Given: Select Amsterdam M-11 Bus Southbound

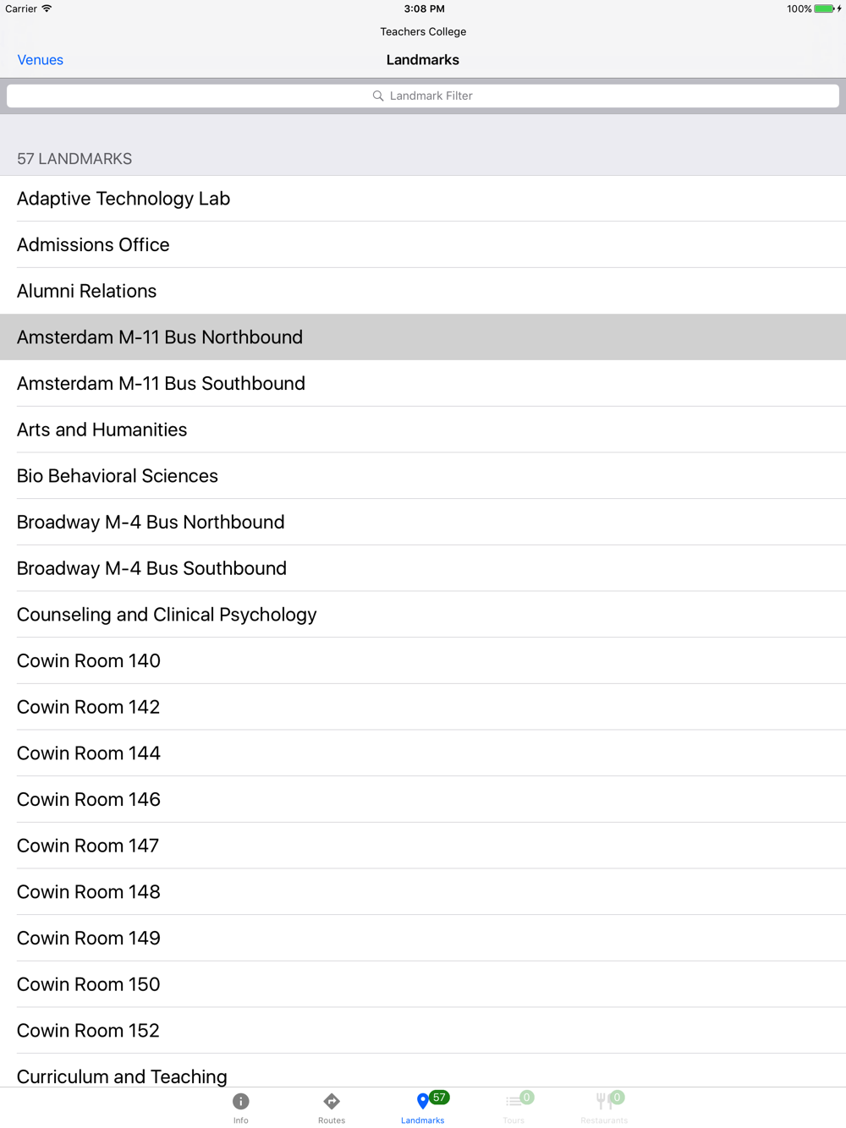Looking at the screenshot, I should click(x=161, y=384).
